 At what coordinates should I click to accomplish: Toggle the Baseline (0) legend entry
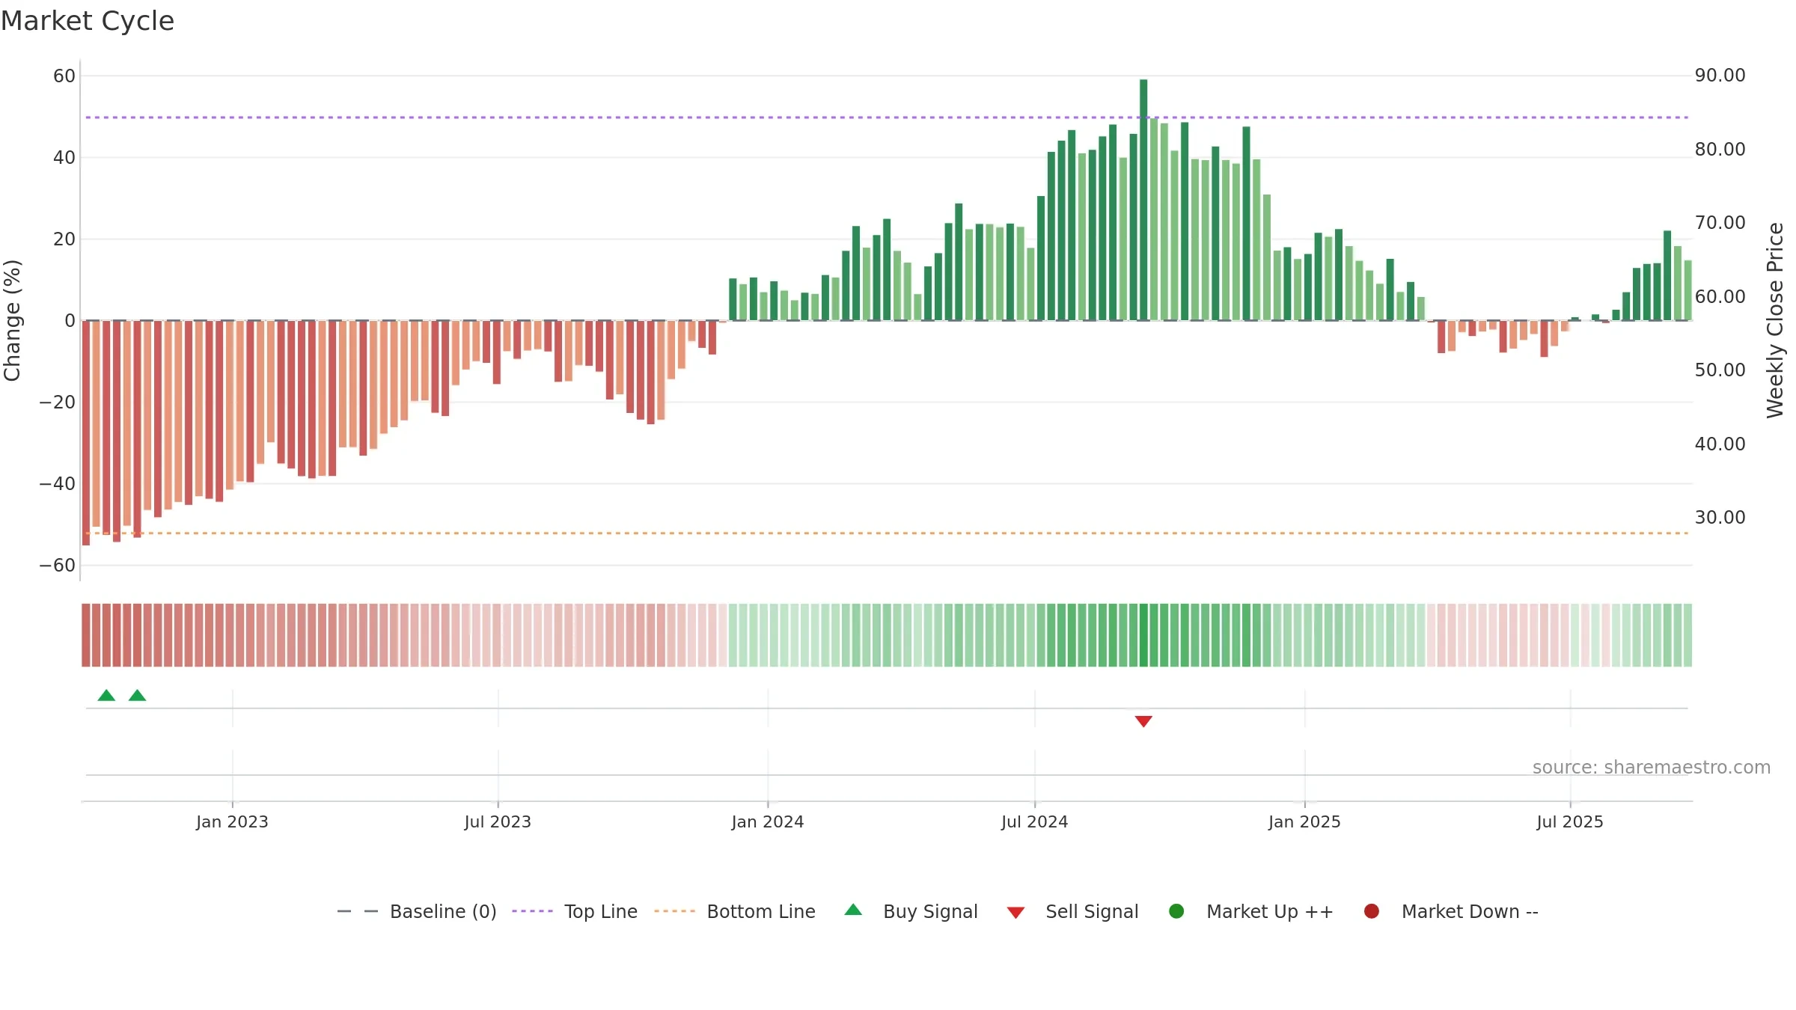pos(417,911)
